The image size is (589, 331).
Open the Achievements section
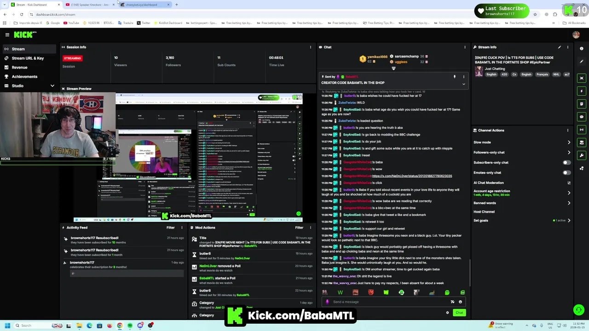(x=24, y=76)
